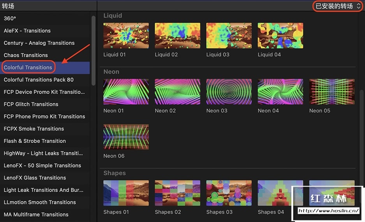The width and height of the screenshot is (365, 222).
Task: Click the sidebar category list scrollbar
Action: click(x=93, y=51)
